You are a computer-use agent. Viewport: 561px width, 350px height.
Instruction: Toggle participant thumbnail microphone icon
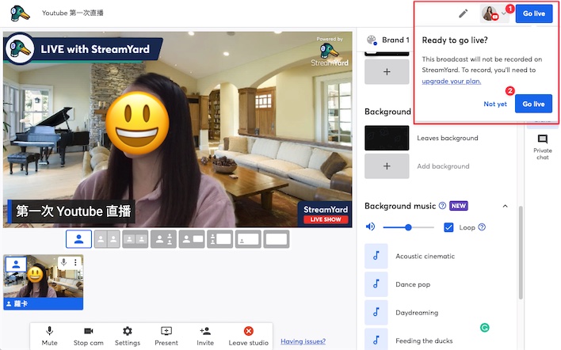pyautogui.click(x=63, y=262)
